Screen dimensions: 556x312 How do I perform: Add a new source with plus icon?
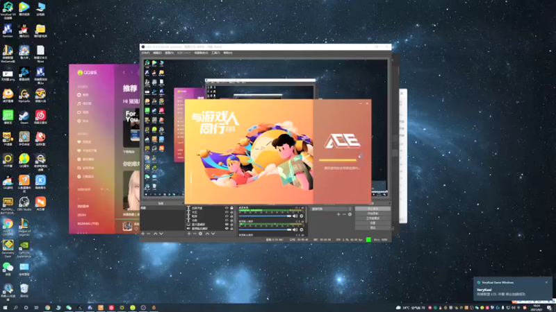tap(188, 234)
